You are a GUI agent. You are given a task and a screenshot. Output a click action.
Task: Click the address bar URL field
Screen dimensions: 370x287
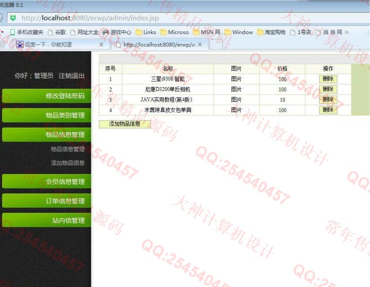(189, 18)
